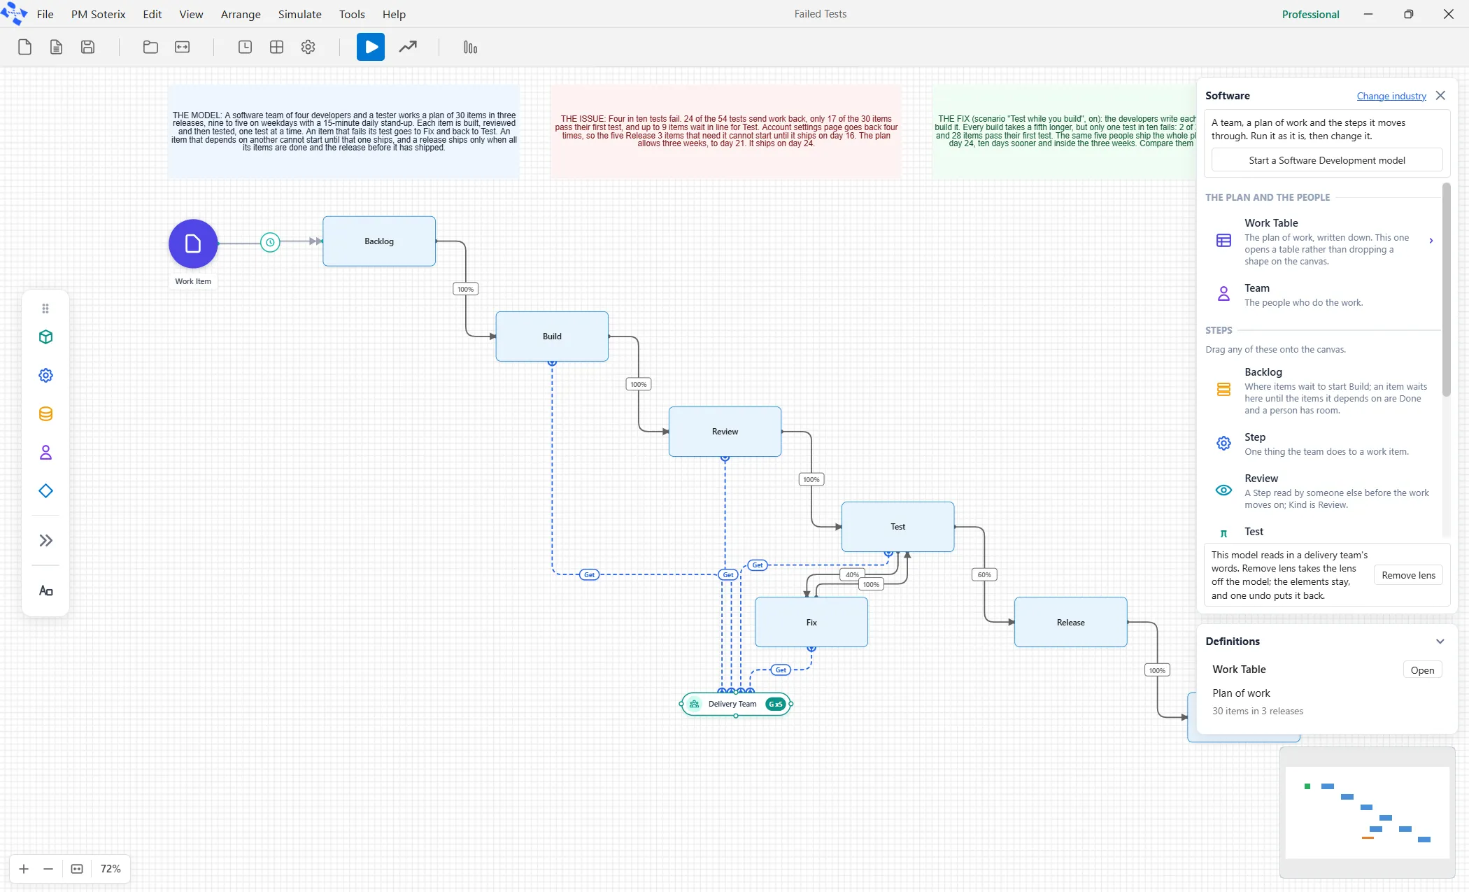Screen dimensions: 1469x892
Task: Click the minimap overview thumbnail
Action: coord(1367,812)
